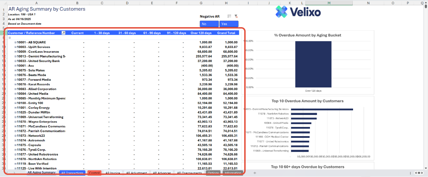The width and height of the screenshot is (428, 177).
Task: Open the AR Transactions sheet tab
Action: pos(72,173)
